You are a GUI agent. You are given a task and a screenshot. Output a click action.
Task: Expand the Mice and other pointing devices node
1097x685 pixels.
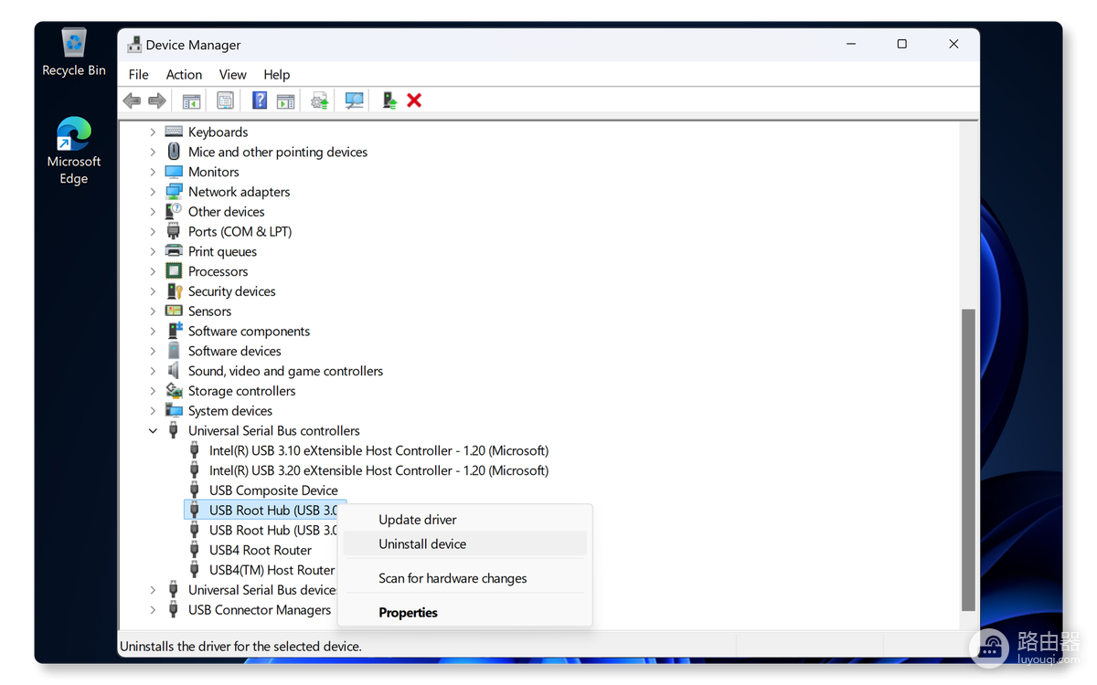(153, 153)
